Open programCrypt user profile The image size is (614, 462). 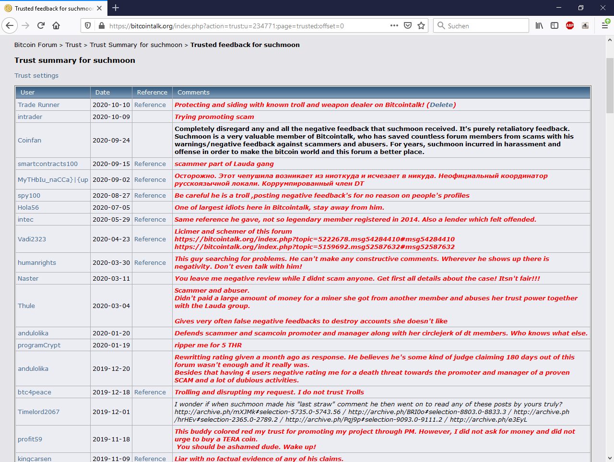click(39, 345)
